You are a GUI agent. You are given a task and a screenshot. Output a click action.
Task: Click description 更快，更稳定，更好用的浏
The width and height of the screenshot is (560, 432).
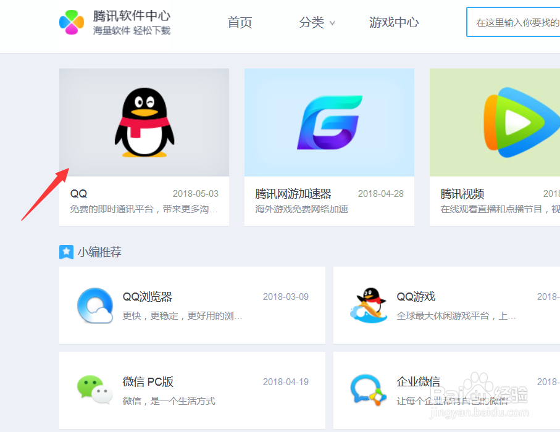coord(183,316)
